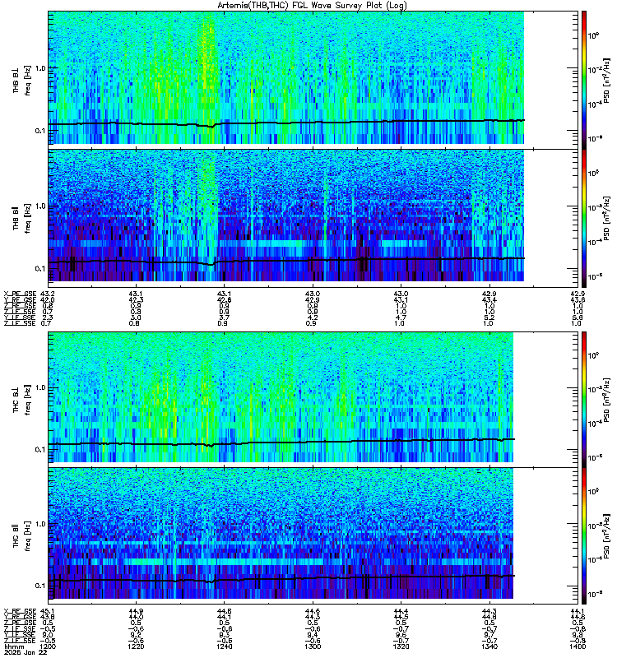Click the 'X_RE_GSE' row label under the THC panels

[x=20, y=611]
